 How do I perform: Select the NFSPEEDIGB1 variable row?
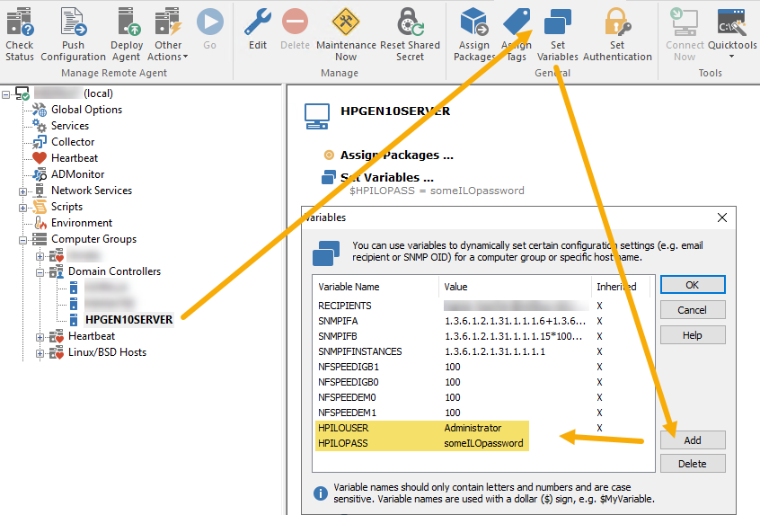(x=482, y=367)
